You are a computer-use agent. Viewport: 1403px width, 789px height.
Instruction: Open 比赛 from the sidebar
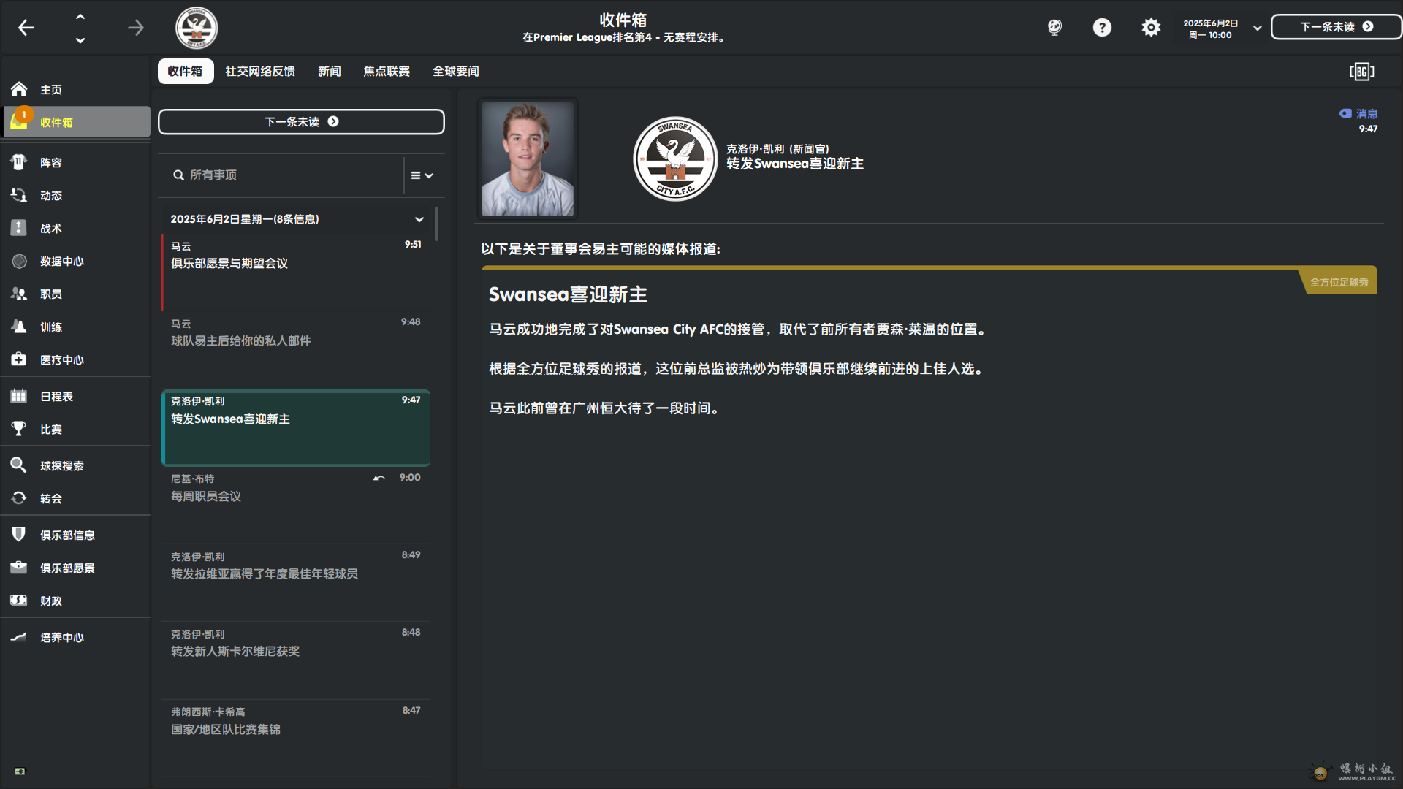point(76,429)
